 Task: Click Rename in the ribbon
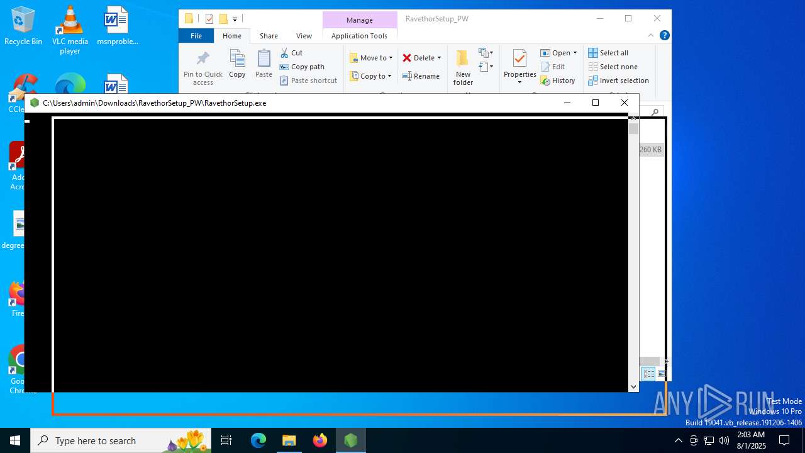(421, 76)
